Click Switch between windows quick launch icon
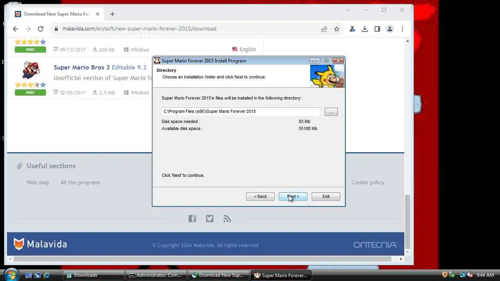The width and height of the screenshot is (500, 281). [37, 275]
